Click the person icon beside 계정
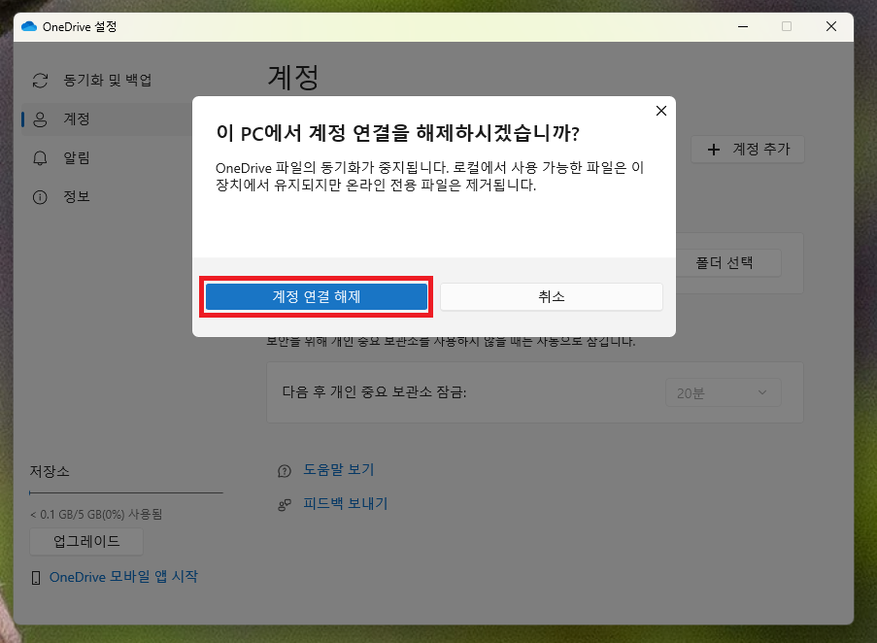This screenshot has width=877, height=643. [x=40, y=119]
